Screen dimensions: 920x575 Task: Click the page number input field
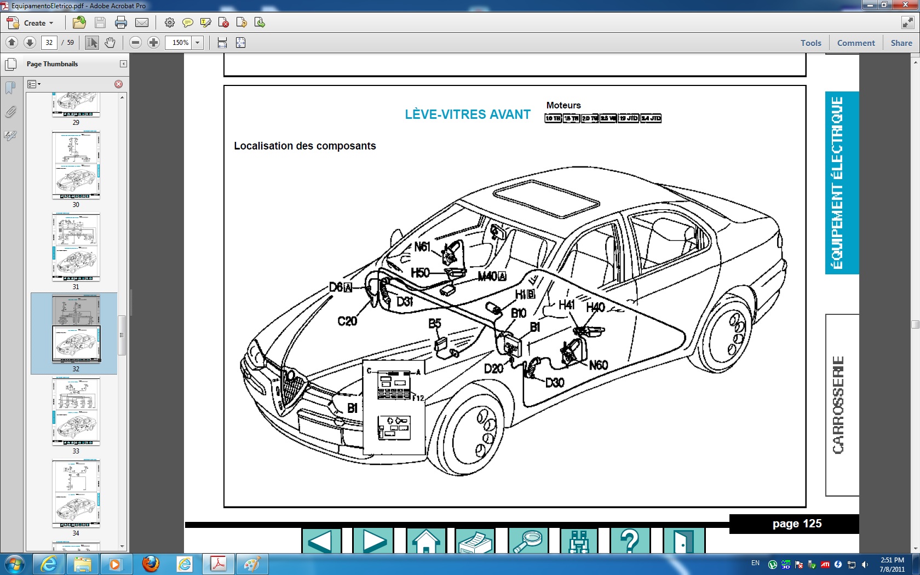pyautogui.click(x=49, y=43)
